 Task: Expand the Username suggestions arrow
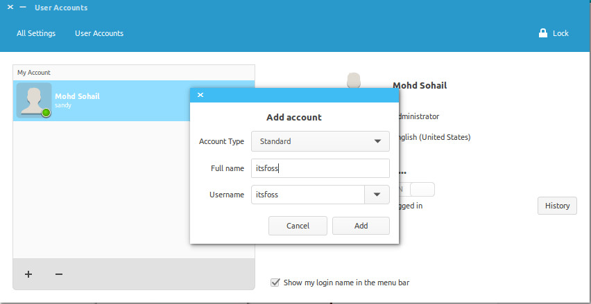coord(377,195)
